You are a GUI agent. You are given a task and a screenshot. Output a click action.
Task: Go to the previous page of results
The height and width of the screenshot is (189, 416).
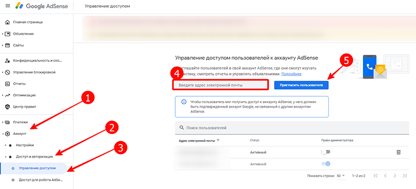tap(385, 175)
